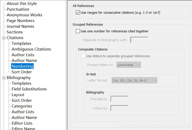The height and width of the screenshot is (130, 192).
Task: Go to Anonymous Works section
Action: point(24,15)
